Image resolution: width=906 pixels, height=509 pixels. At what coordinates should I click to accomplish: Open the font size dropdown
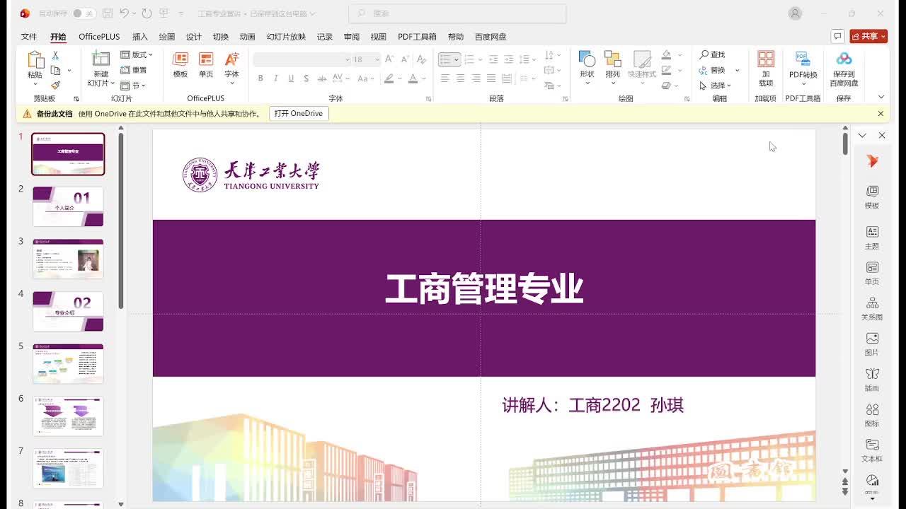coord(377,59)
